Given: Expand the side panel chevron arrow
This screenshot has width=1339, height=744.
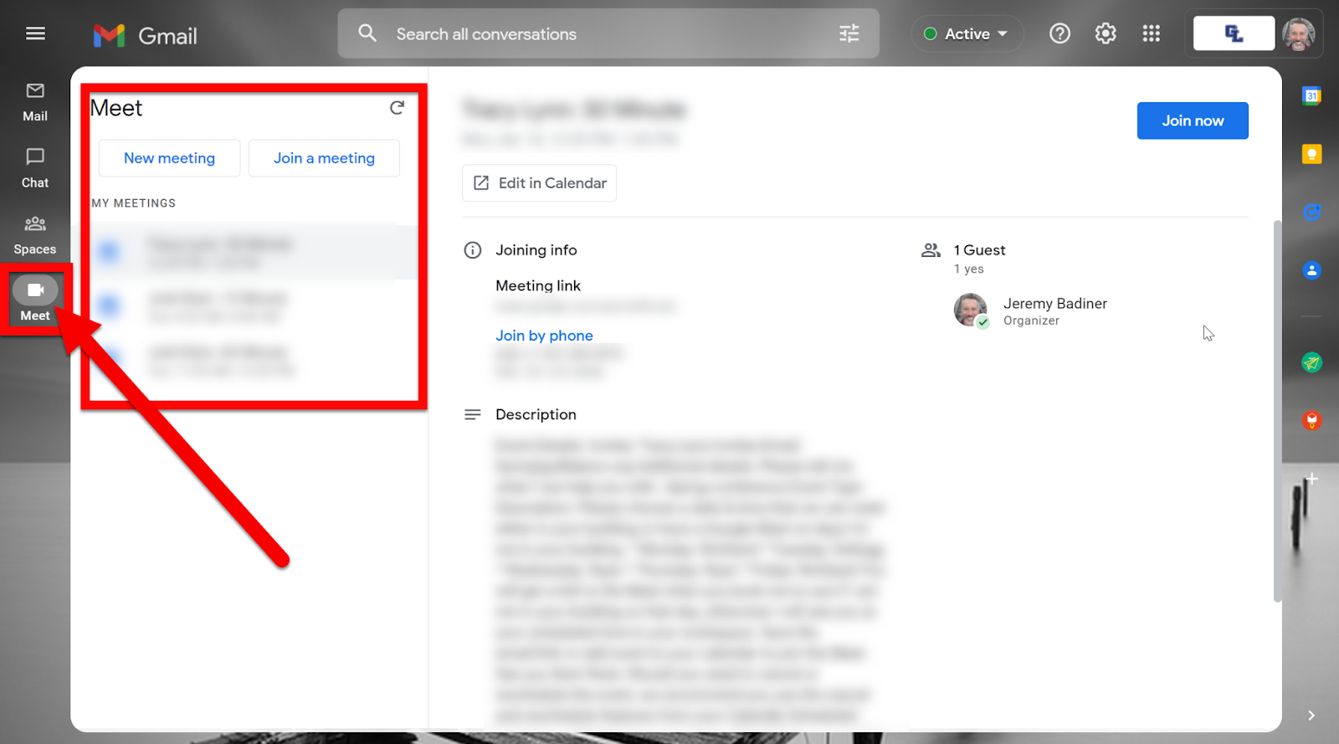Looking at the screenshot, I should [x=1311, y=716].
